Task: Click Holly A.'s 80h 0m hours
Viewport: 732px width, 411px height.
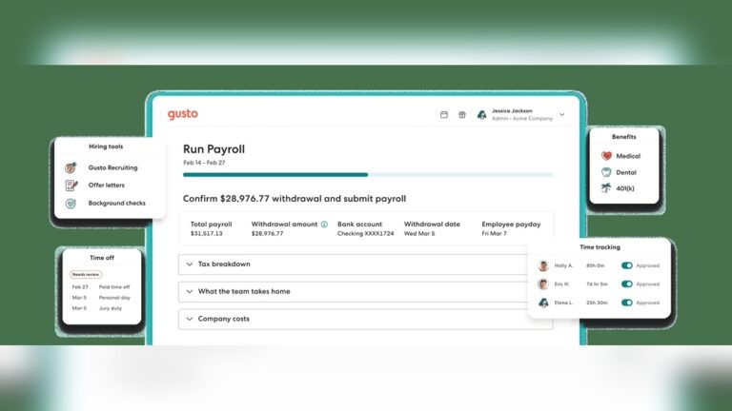Action: tap(595, 265)
